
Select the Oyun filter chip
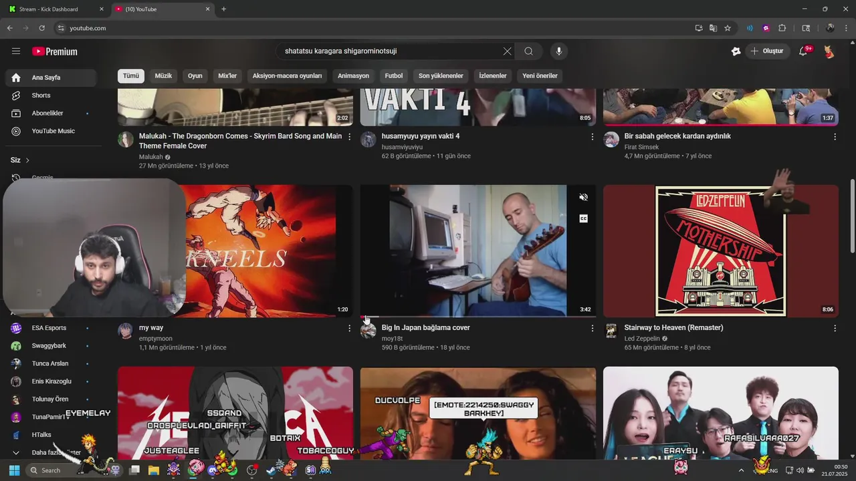[195, 75]
